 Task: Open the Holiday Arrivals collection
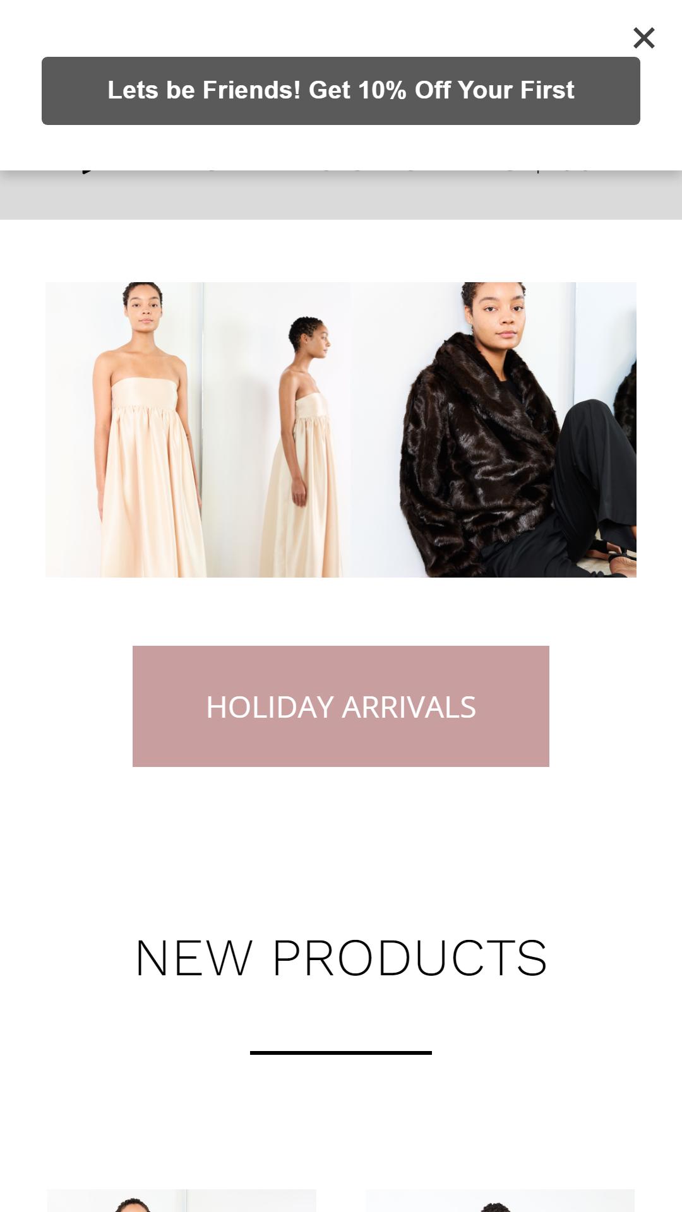[x=341, y=706]
